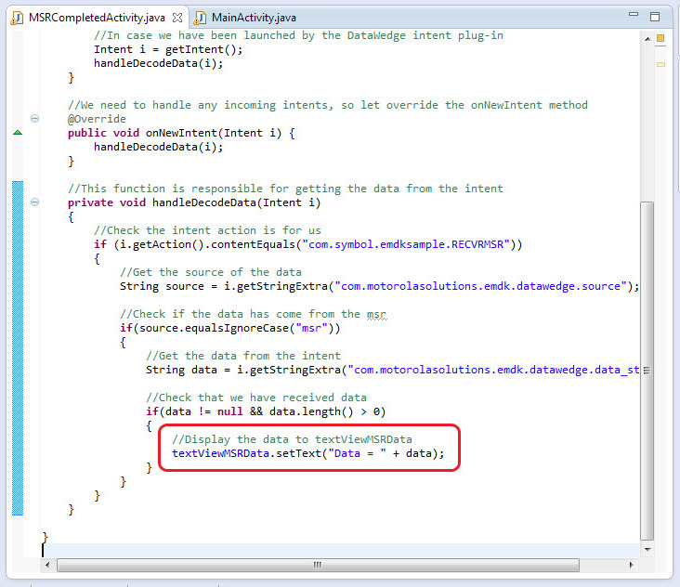680x587 pixels.
Task: Collapse the onNewIntent method fold marker
Action: (x=34, y=119)
